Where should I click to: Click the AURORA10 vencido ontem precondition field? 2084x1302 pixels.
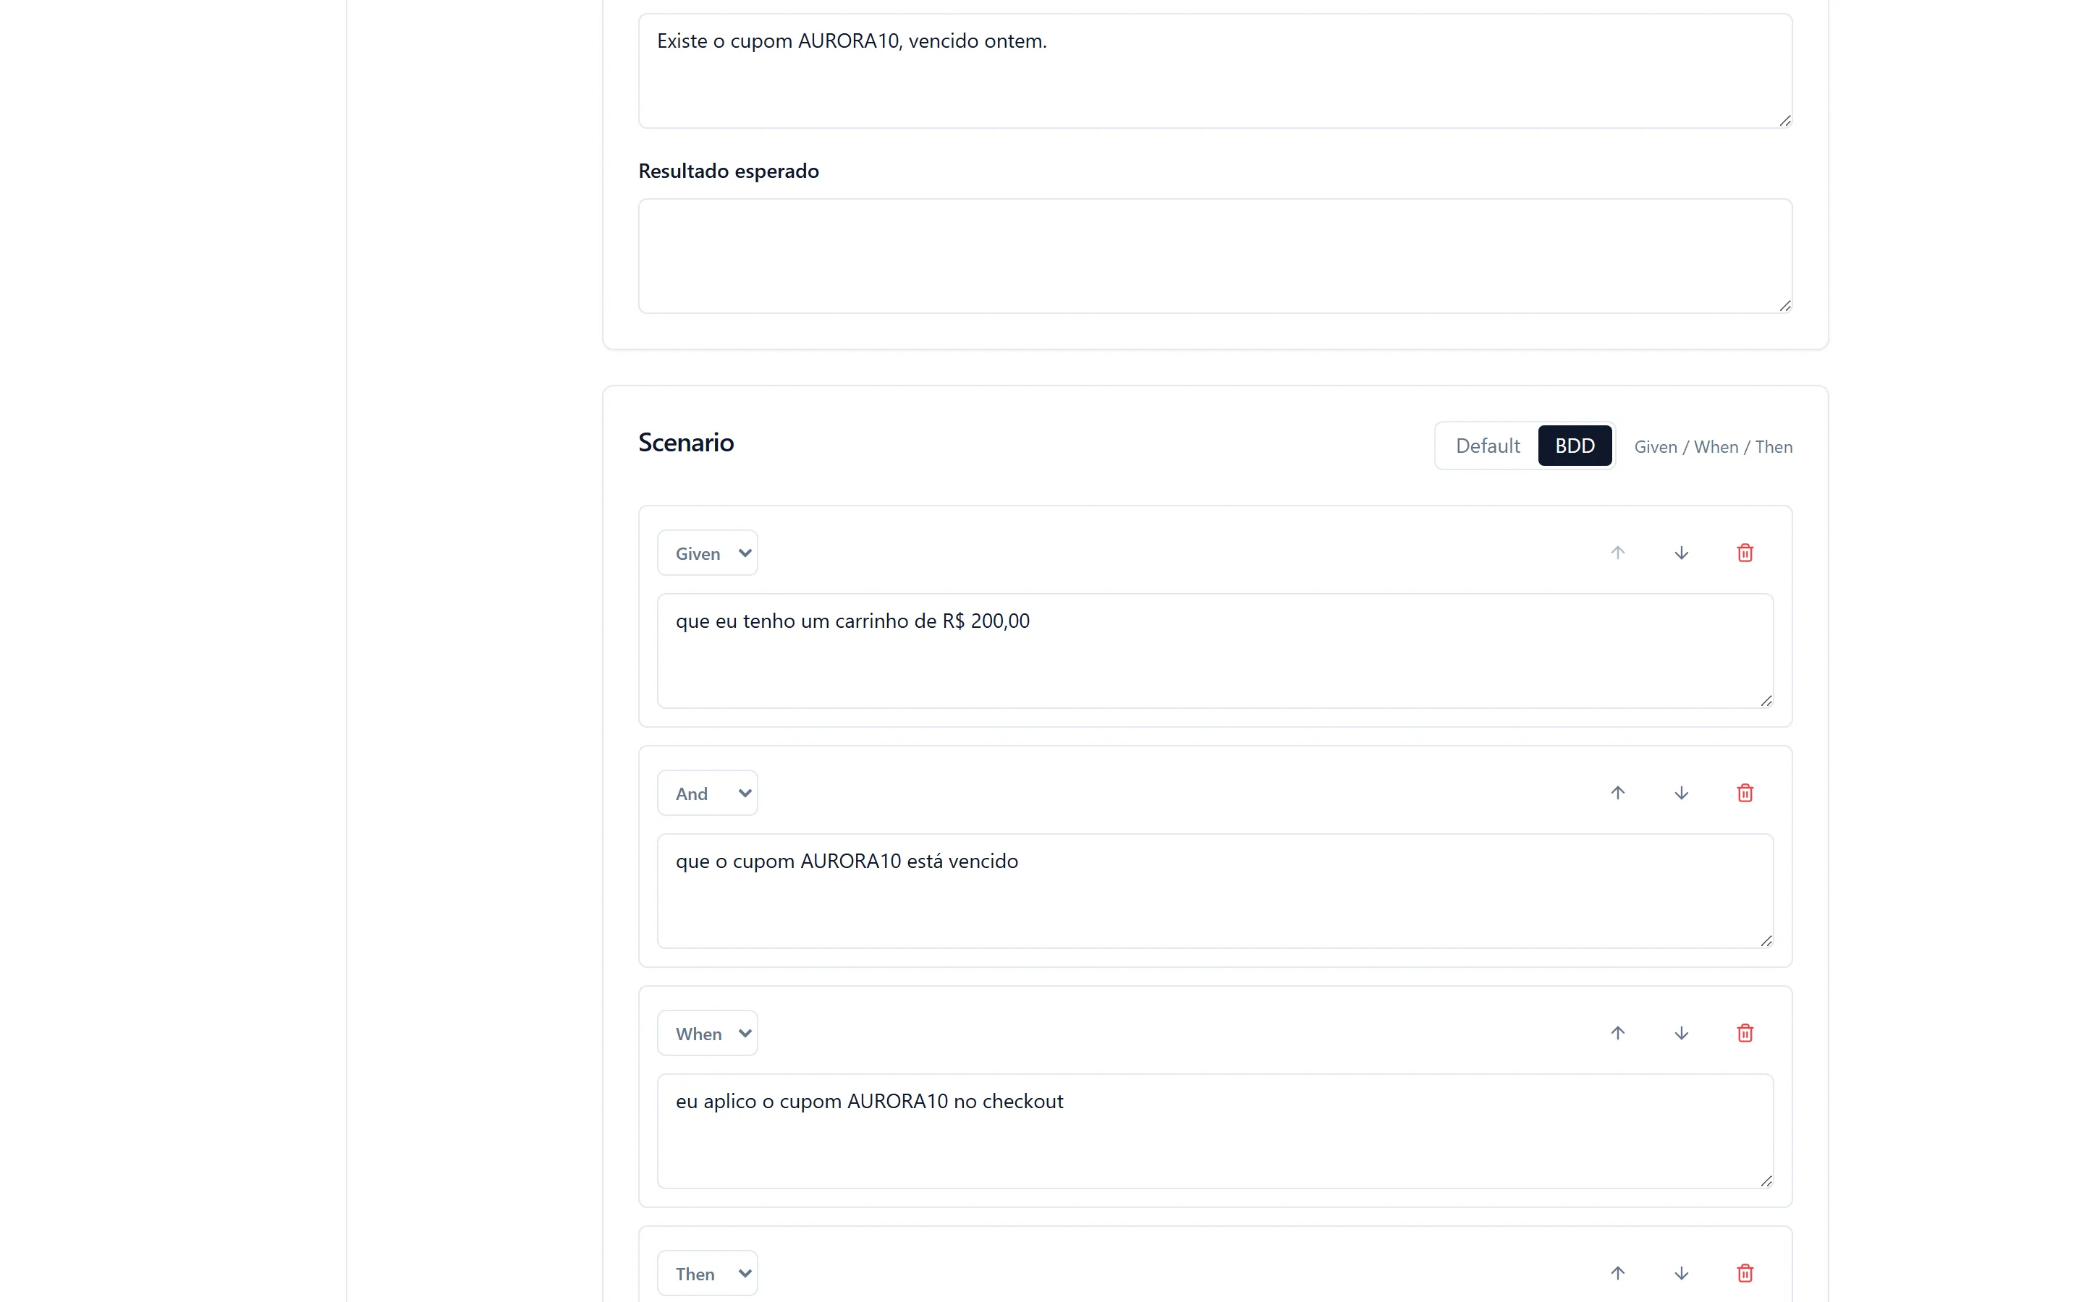[x=1215, y=71]
